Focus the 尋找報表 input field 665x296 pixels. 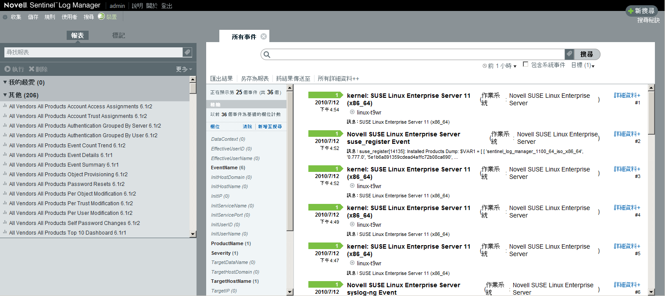[x=93, y=52]
